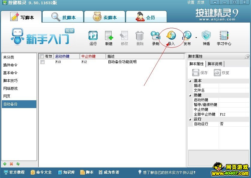Select the 网页 category

tap(19, 96)
